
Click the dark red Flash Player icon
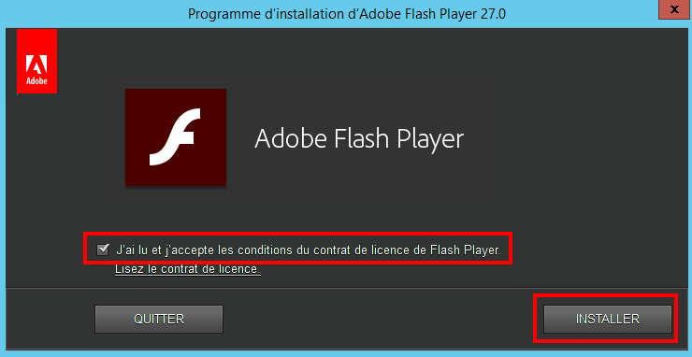[x=176, y=137]
